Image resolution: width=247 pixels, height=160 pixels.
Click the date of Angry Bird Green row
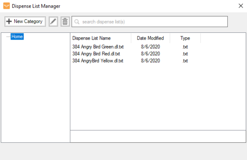point(150,47)
